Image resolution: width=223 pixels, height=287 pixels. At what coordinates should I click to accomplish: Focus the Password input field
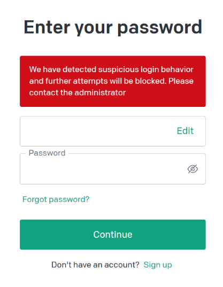coord(113,169)
